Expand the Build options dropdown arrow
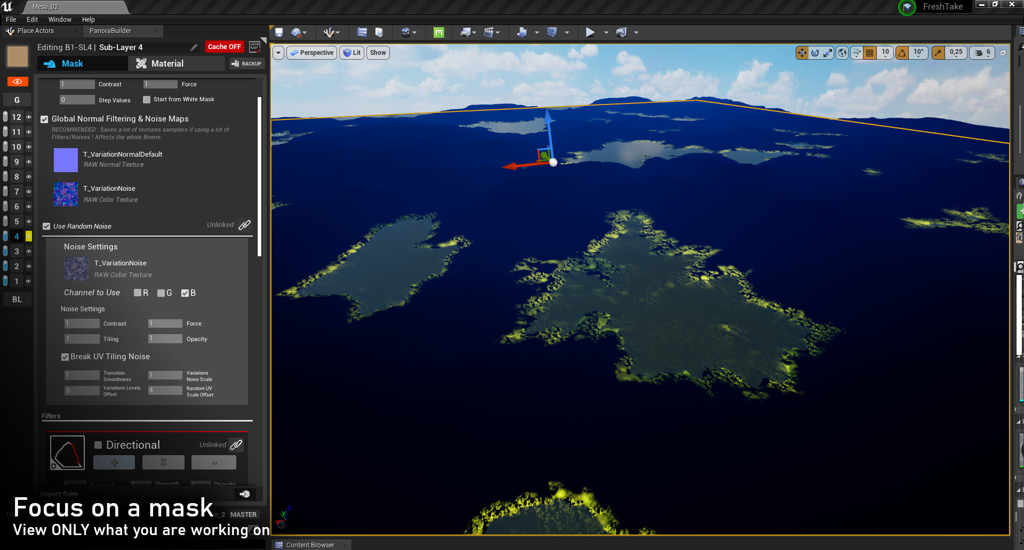 [x=537, y=33]
